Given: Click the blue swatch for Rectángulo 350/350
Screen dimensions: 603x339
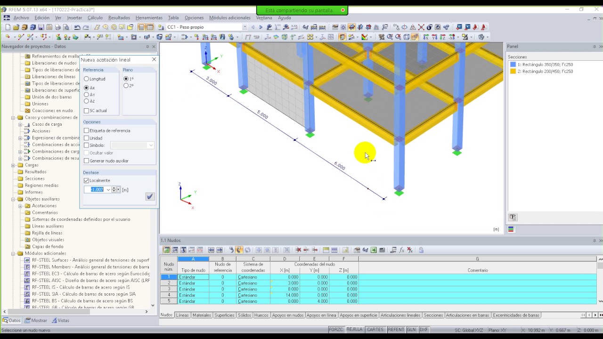Looking at the screenshot, I should coord(513,65).
